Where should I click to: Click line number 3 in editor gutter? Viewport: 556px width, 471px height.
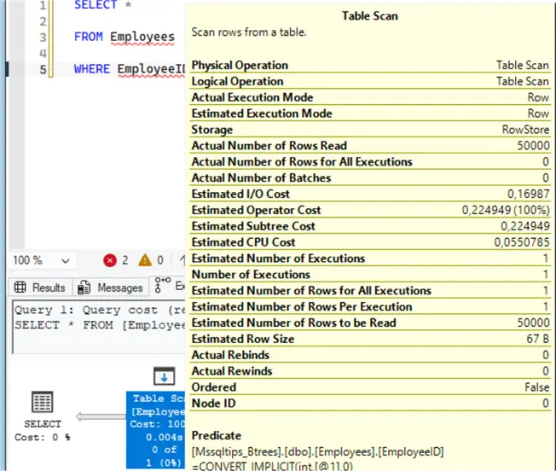pos(43,38)
